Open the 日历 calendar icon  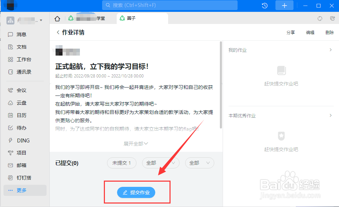pyautogui.click(x=22, y=115)
